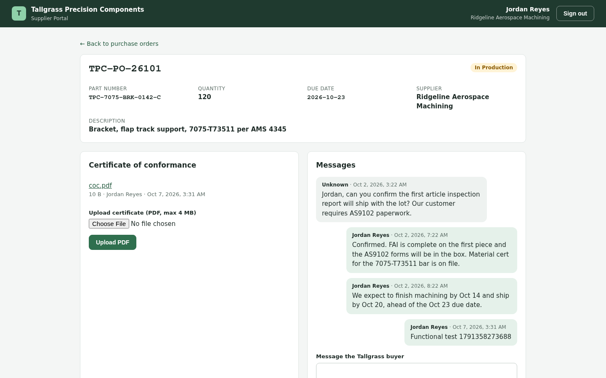Click the Messages heading
Screen dimensions: 606x378
(x=336, y=165)
